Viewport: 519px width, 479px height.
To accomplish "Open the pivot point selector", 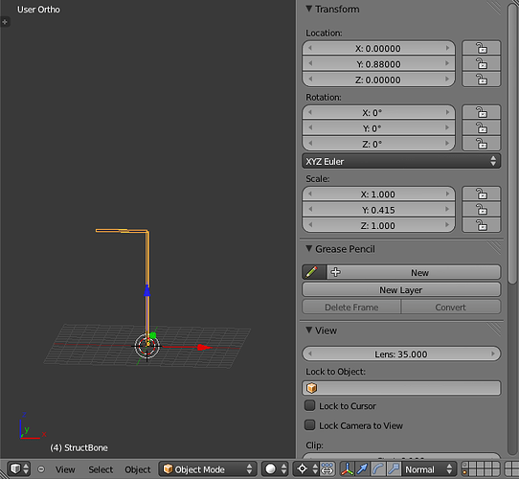I will click(x=305, y=469).
